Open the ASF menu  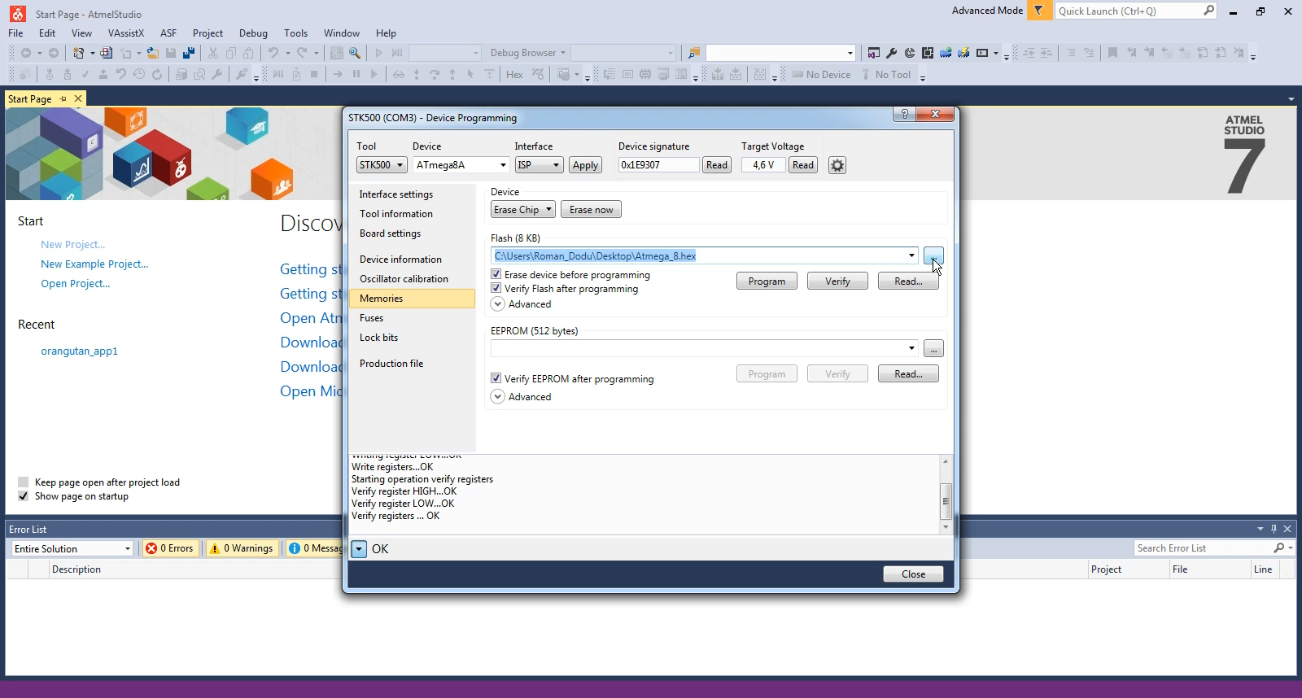pyautogui.click(x=168, y=33)
